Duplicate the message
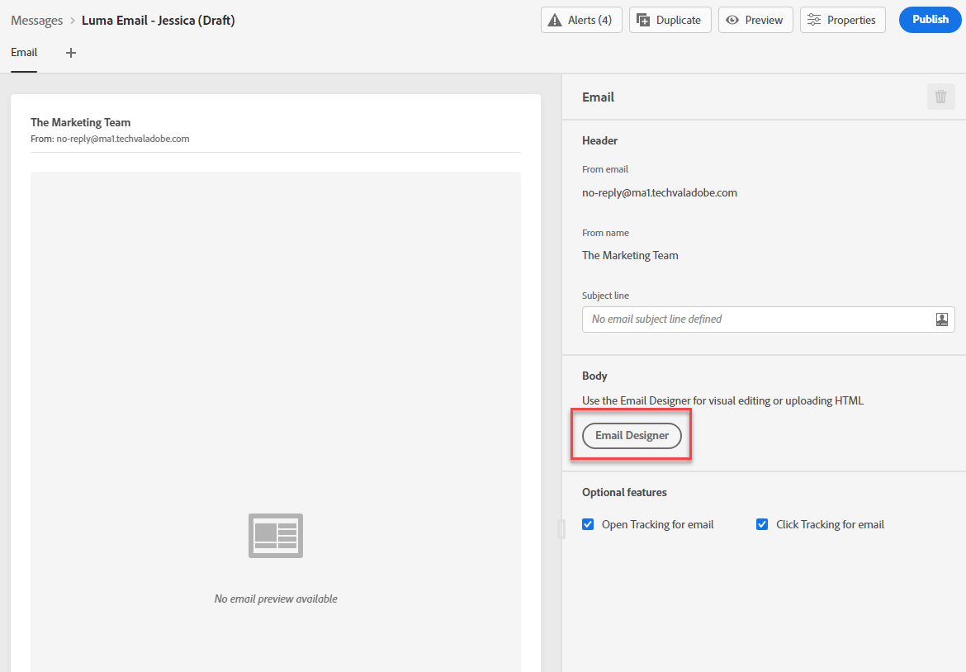Image resolution: width=966 pixels, height=672 pixels. tap(670, 20)
